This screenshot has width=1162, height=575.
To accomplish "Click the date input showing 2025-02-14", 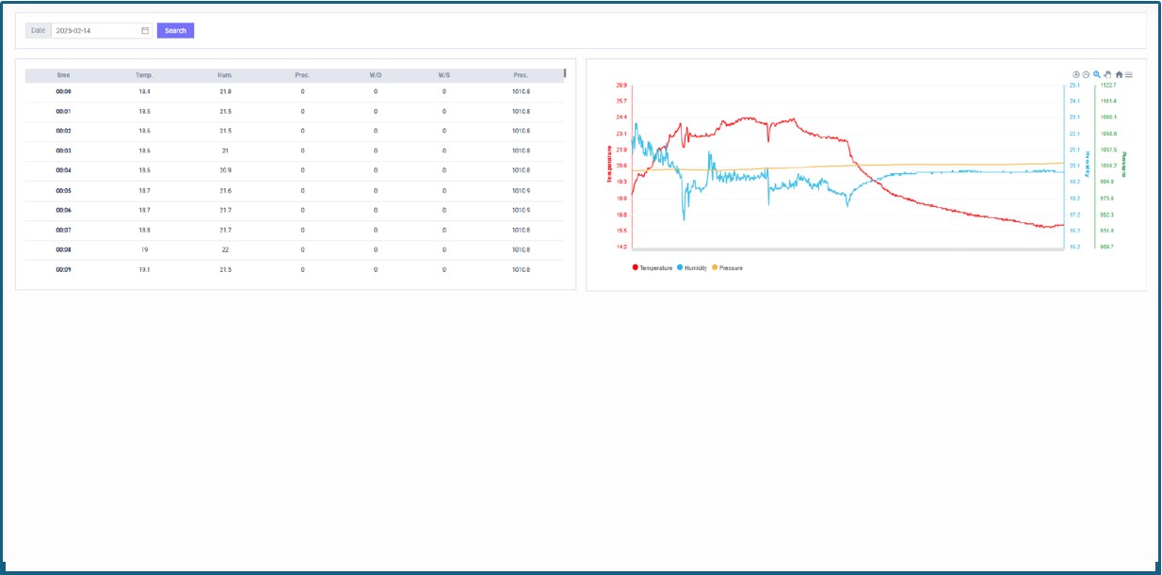I will (94, 30).
